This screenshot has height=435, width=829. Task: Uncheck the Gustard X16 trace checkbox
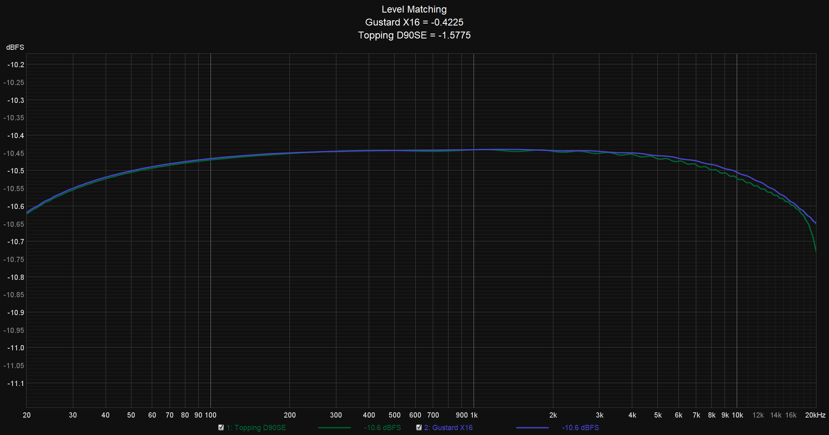419,427
